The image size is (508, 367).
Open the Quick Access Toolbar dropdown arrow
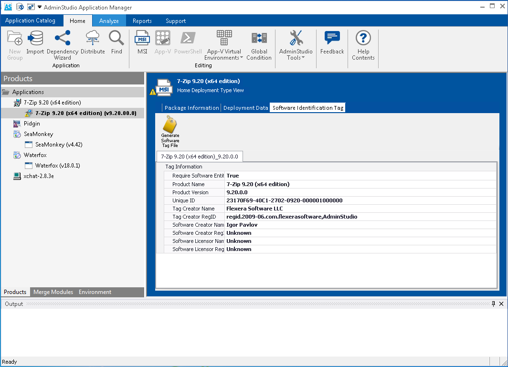[x=40, y=7]
